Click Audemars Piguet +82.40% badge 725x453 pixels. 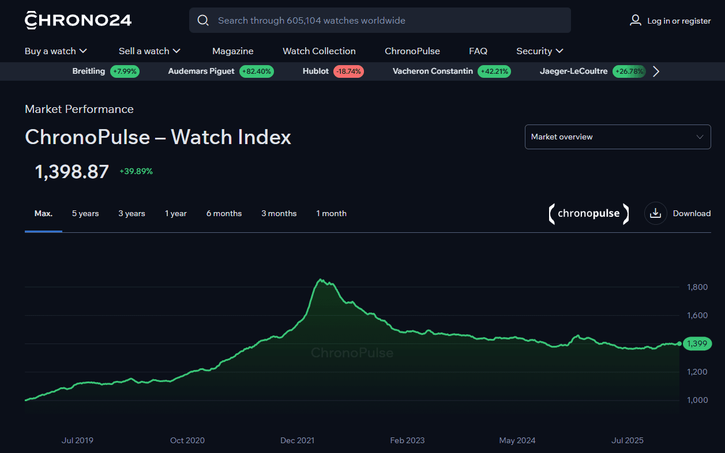(257, 71)
